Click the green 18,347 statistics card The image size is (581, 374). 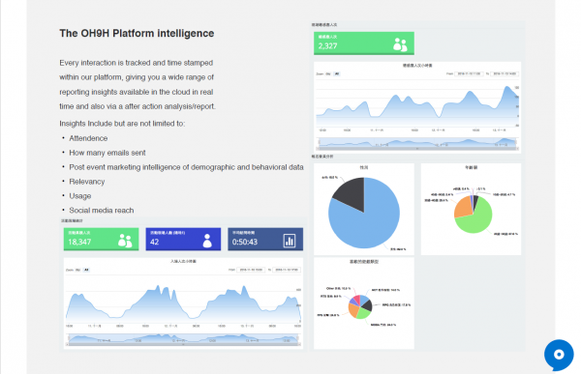point(101,240)
